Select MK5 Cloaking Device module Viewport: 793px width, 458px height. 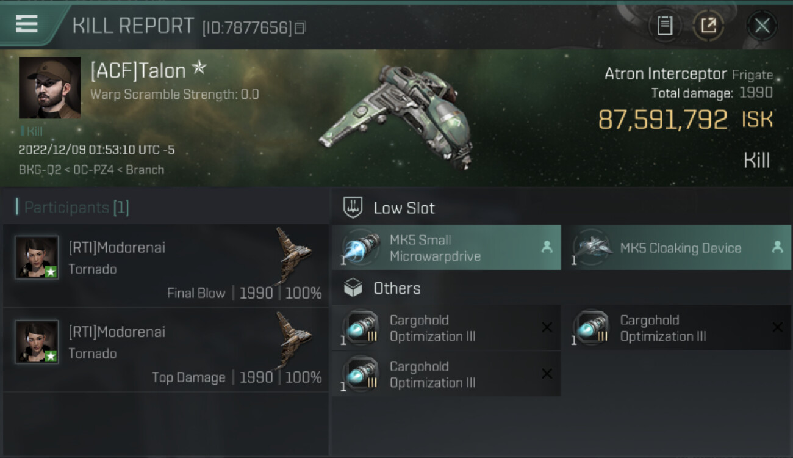676,247
